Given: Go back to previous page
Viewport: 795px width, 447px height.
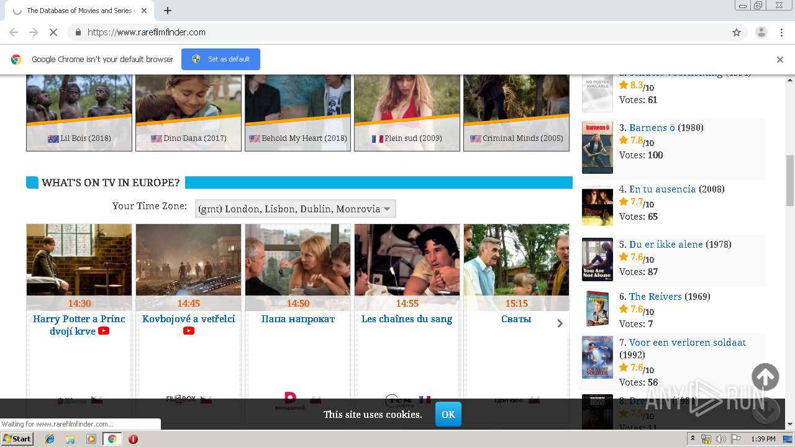Looking at the screenshot, I should (14, 32).
